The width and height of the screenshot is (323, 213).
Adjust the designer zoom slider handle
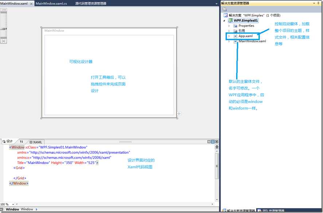pos(4,29)
